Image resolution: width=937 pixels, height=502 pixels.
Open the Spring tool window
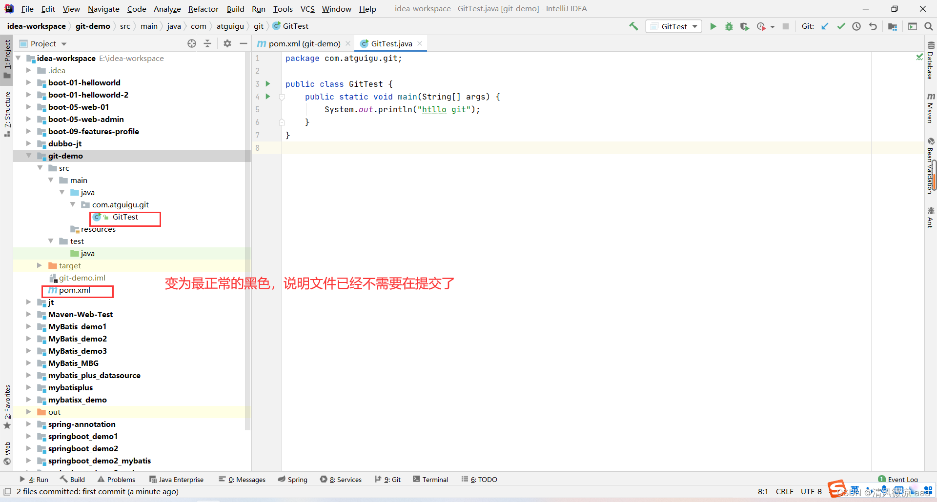pos(293,480)
